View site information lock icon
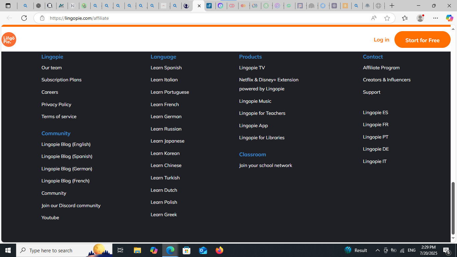Screen dimensions: 457x257 pos(42,18)
